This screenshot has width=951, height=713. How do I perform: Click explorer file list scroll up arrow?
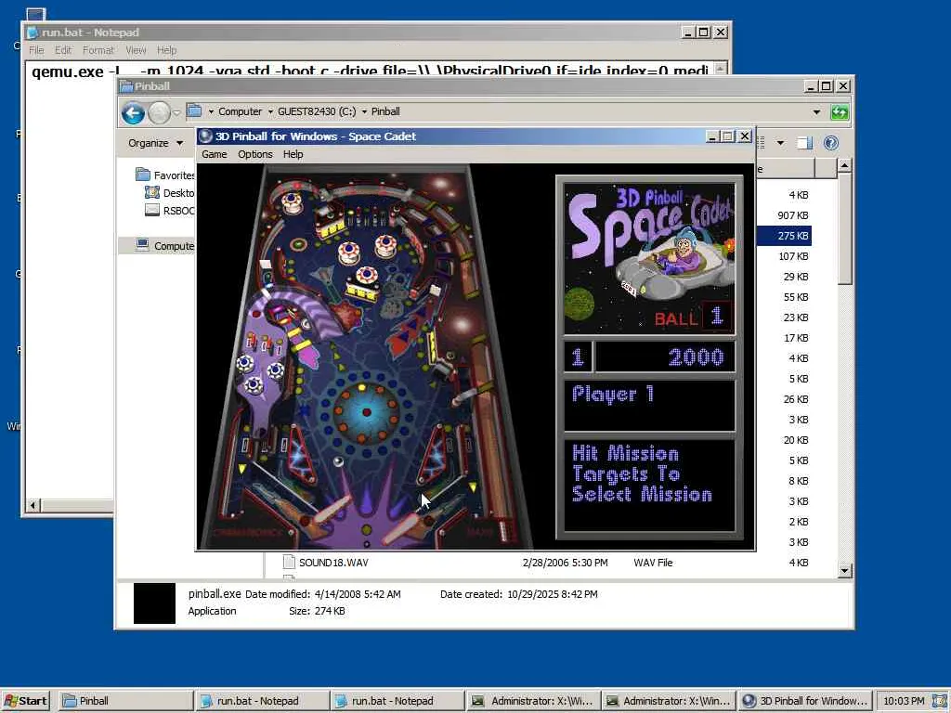[x=844, y=165]
